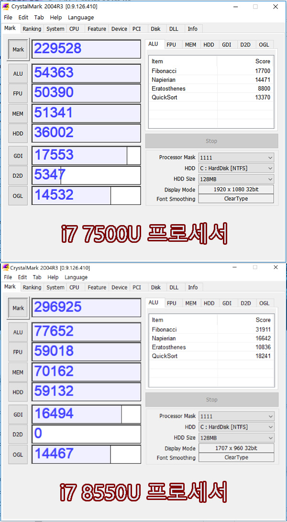The height and width of the screenshot is (522, 287).
Task: Run FPU test beside score 50390
Action: (18, 93)
